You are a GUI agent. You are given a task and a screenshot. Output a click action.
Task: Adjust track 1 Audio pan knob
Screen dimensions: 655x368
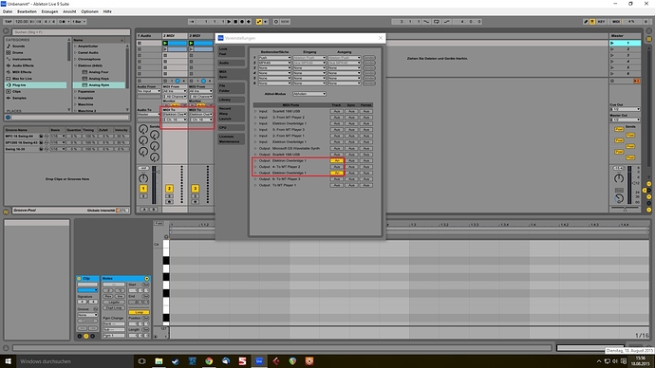143,178
